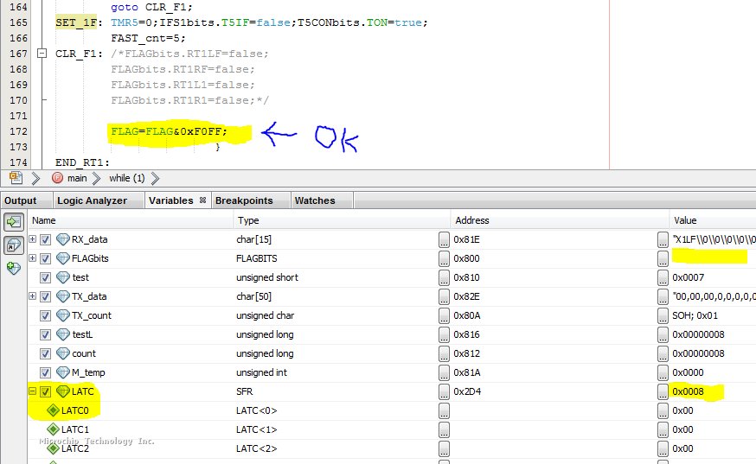Collapse the LATC register node
756x464 pixels.
33,391
